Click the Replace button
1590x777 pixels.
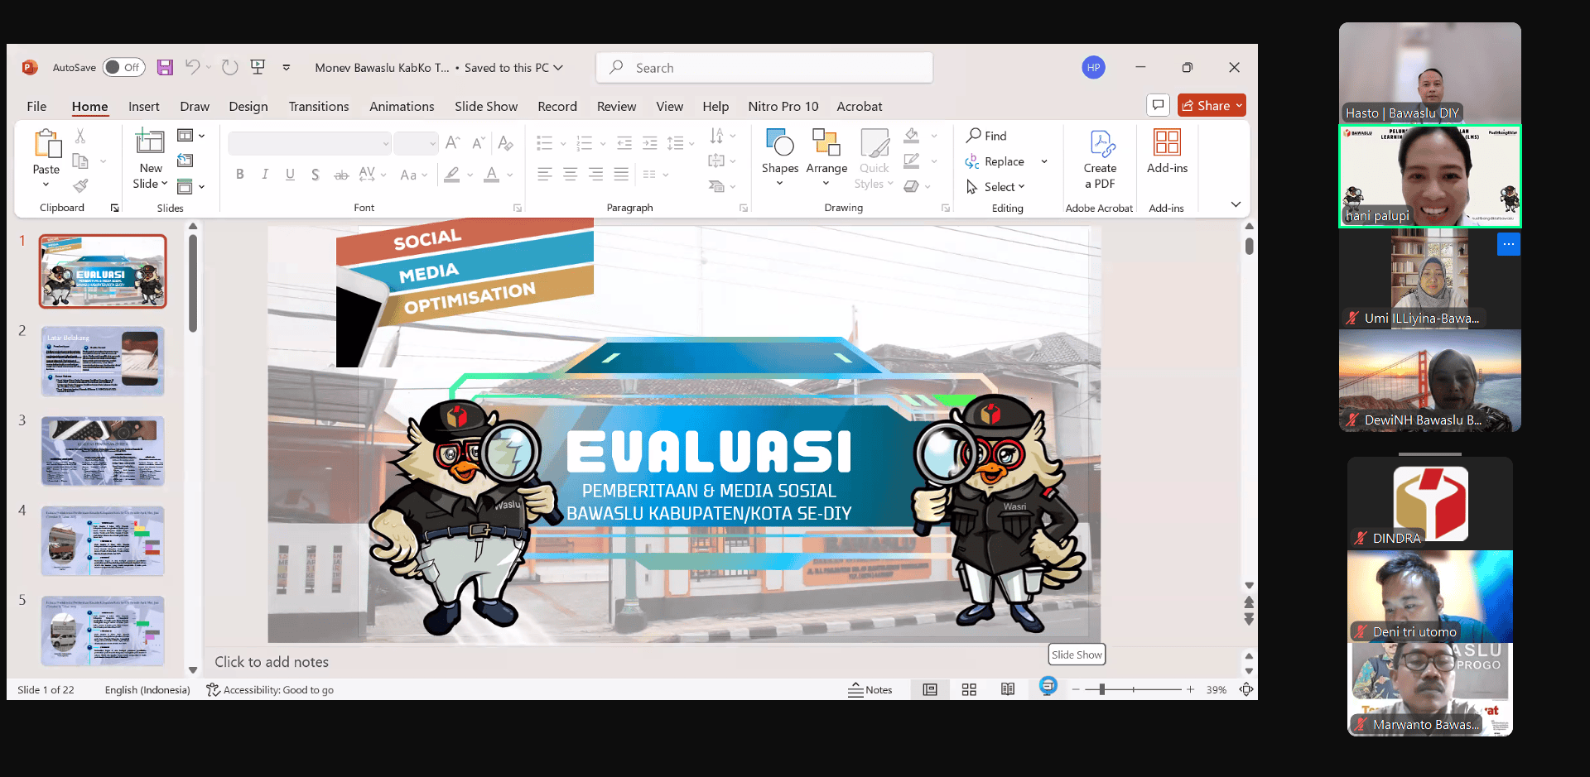[996, 161]
